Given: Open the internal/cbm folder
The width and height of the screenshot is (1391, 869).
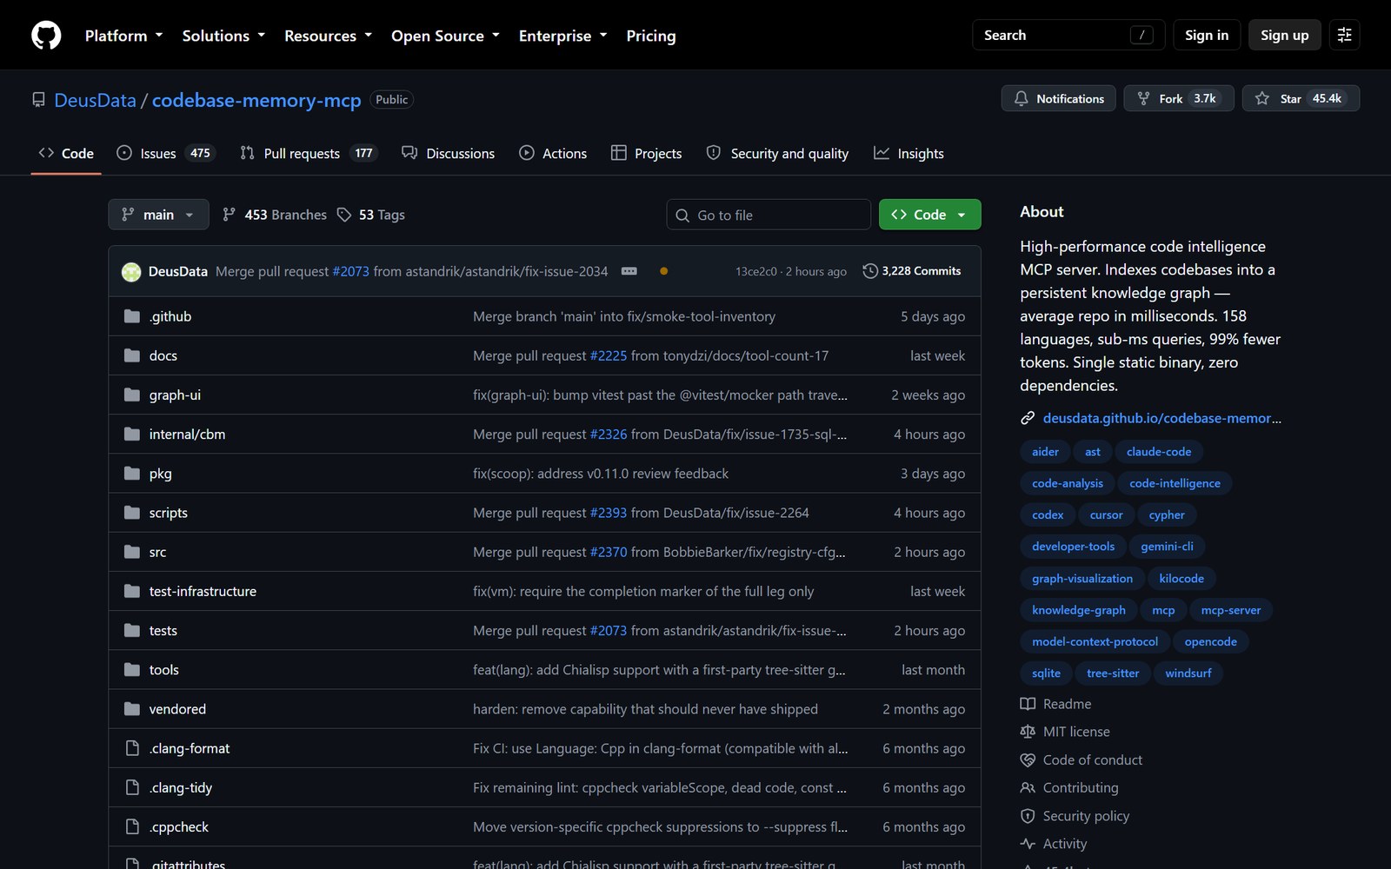Looking at the screenshot, I should (x=187, y=434).
